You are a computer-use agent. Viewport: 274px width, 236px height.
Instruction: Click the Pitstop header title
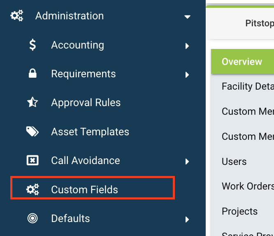pos(260,23)
